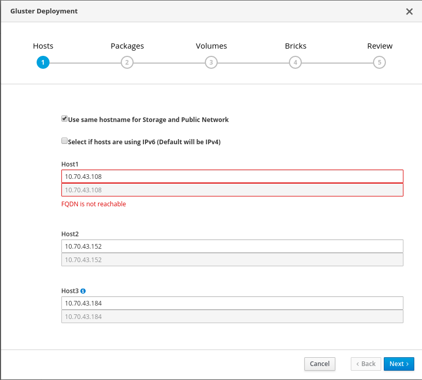
Task: Open step 5 Review circle
Action: (379, 63)
